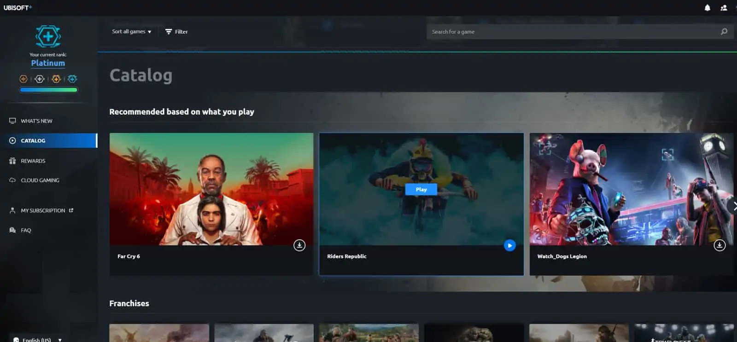
Task: Open the second franchise thumbnail
Action: (x=264, y=333)
